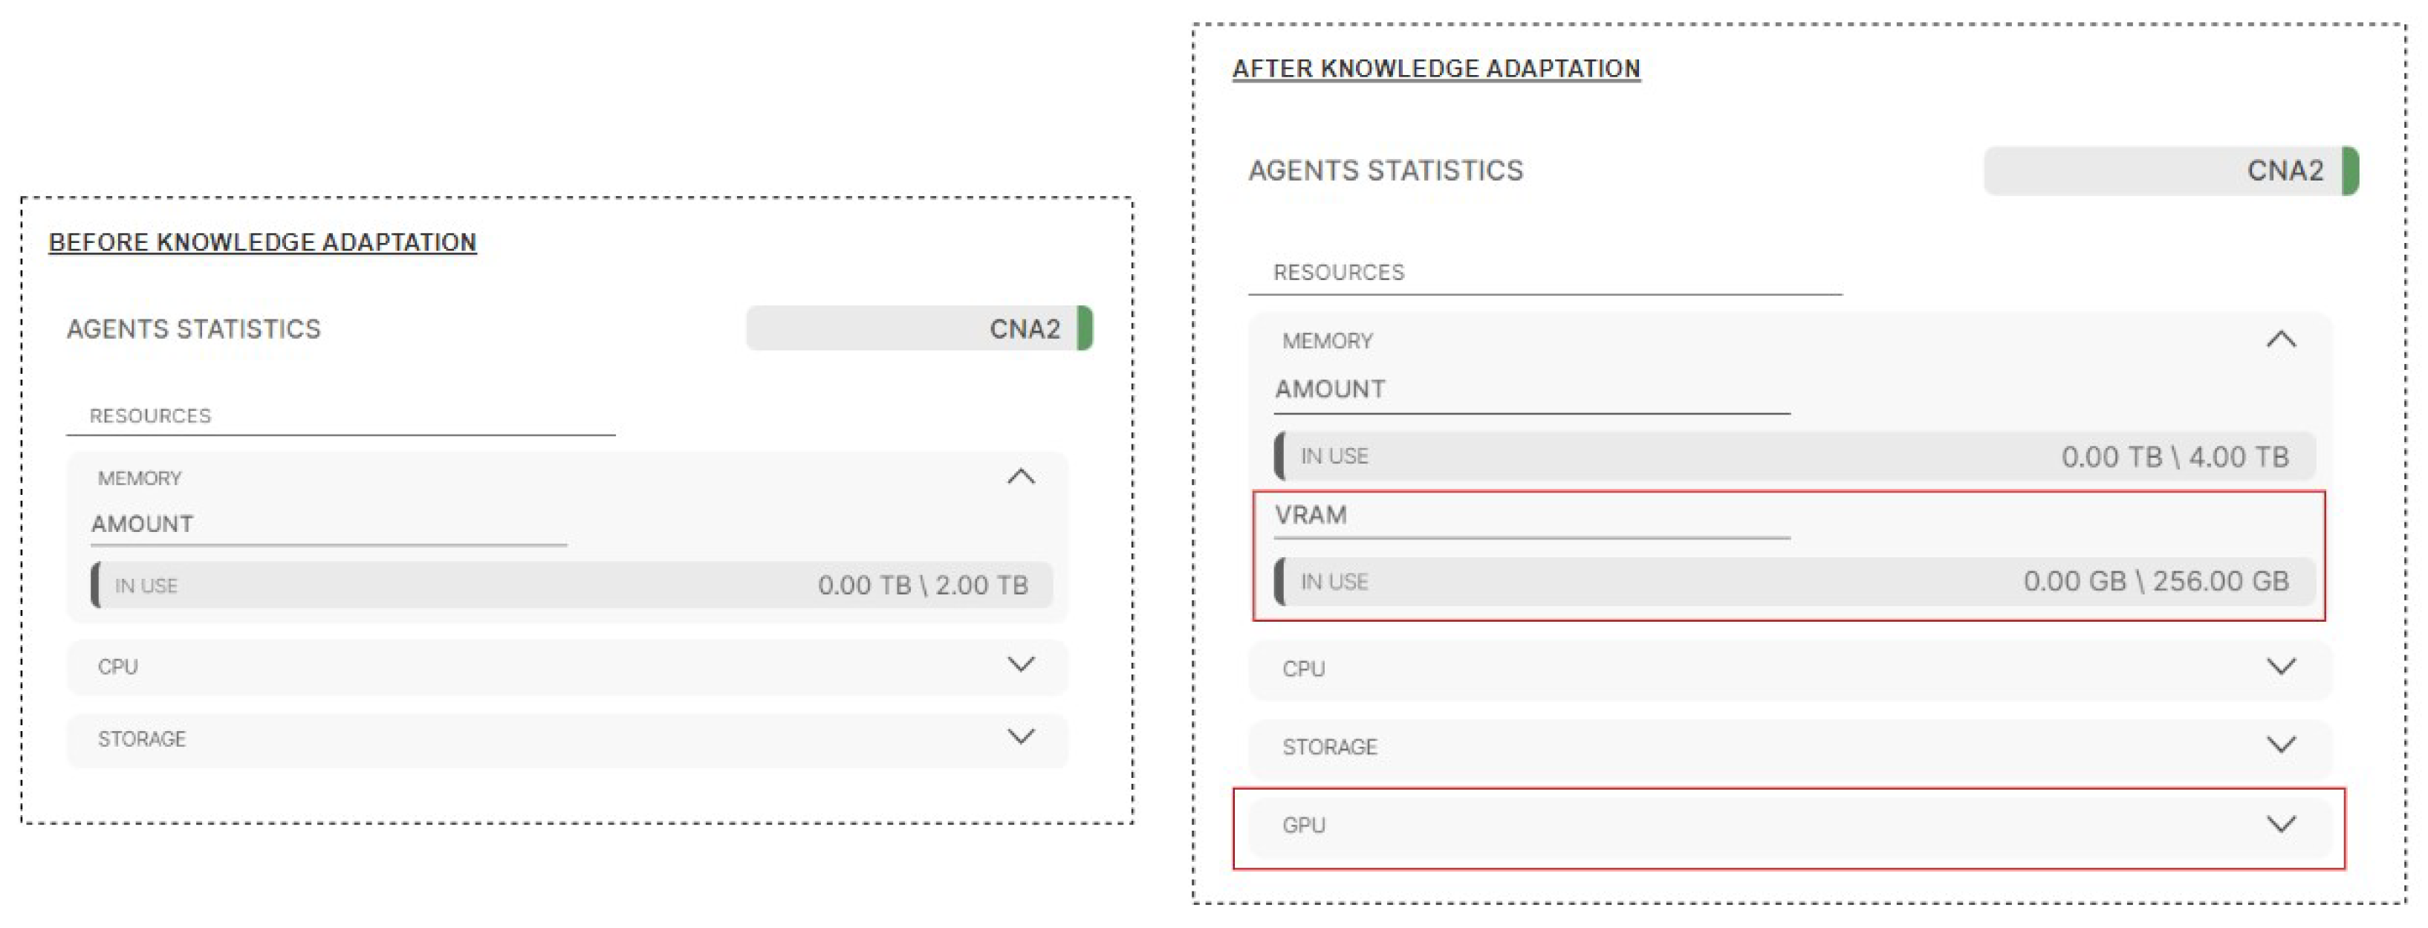Click the VRAM label under Memory
Image resolution: width=2428 pixels, height=928 pixels.
(1310, 516)
